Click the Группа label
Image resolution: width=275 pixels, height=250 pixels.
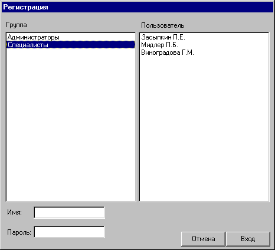click(17, 25)
